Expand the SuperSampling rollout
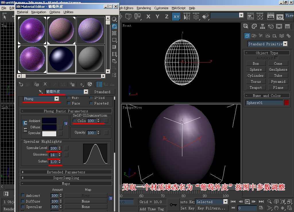294x212 pixels. [66, 178]
